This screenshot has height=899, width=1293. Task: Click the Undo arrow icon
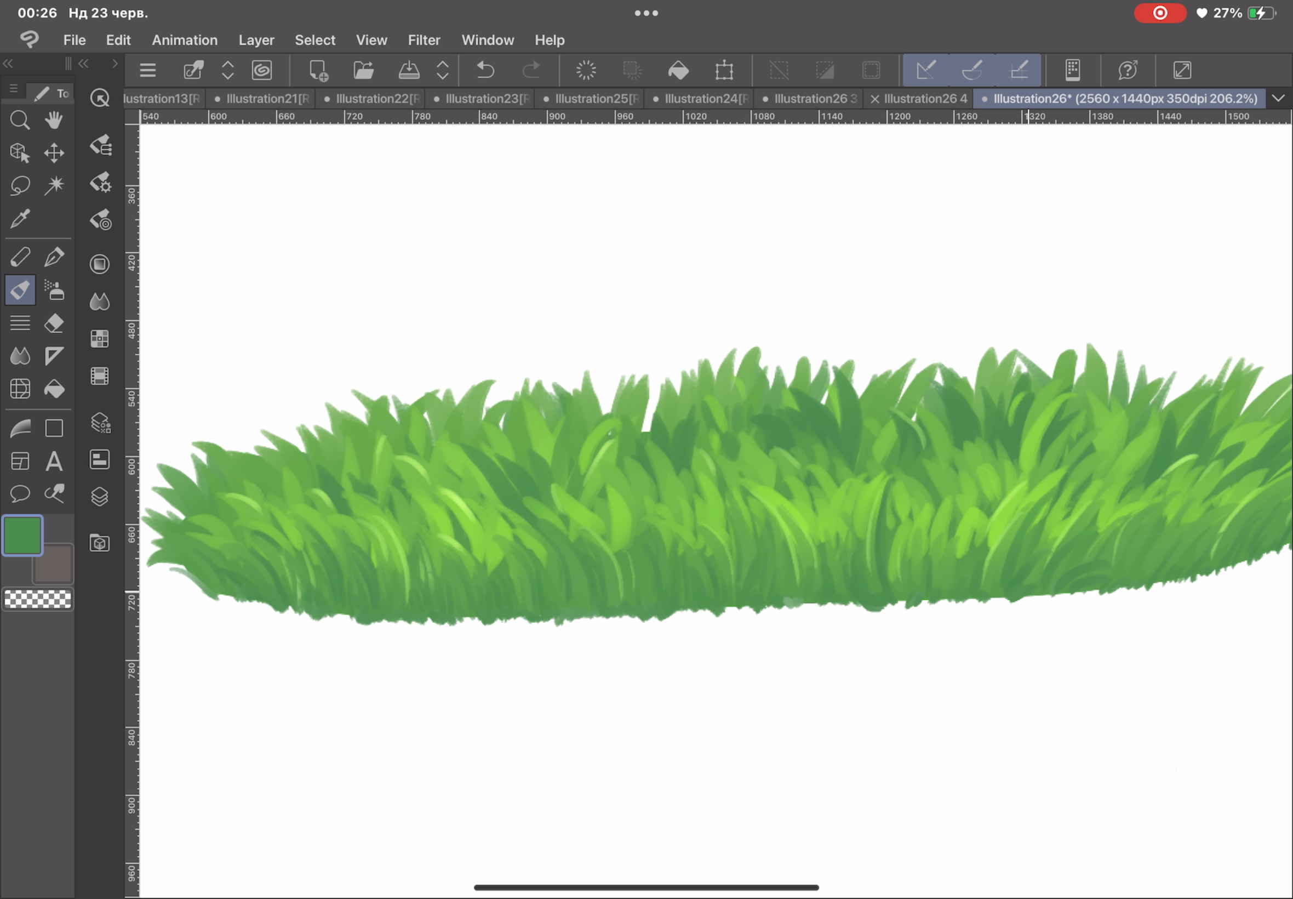(485, 70)
